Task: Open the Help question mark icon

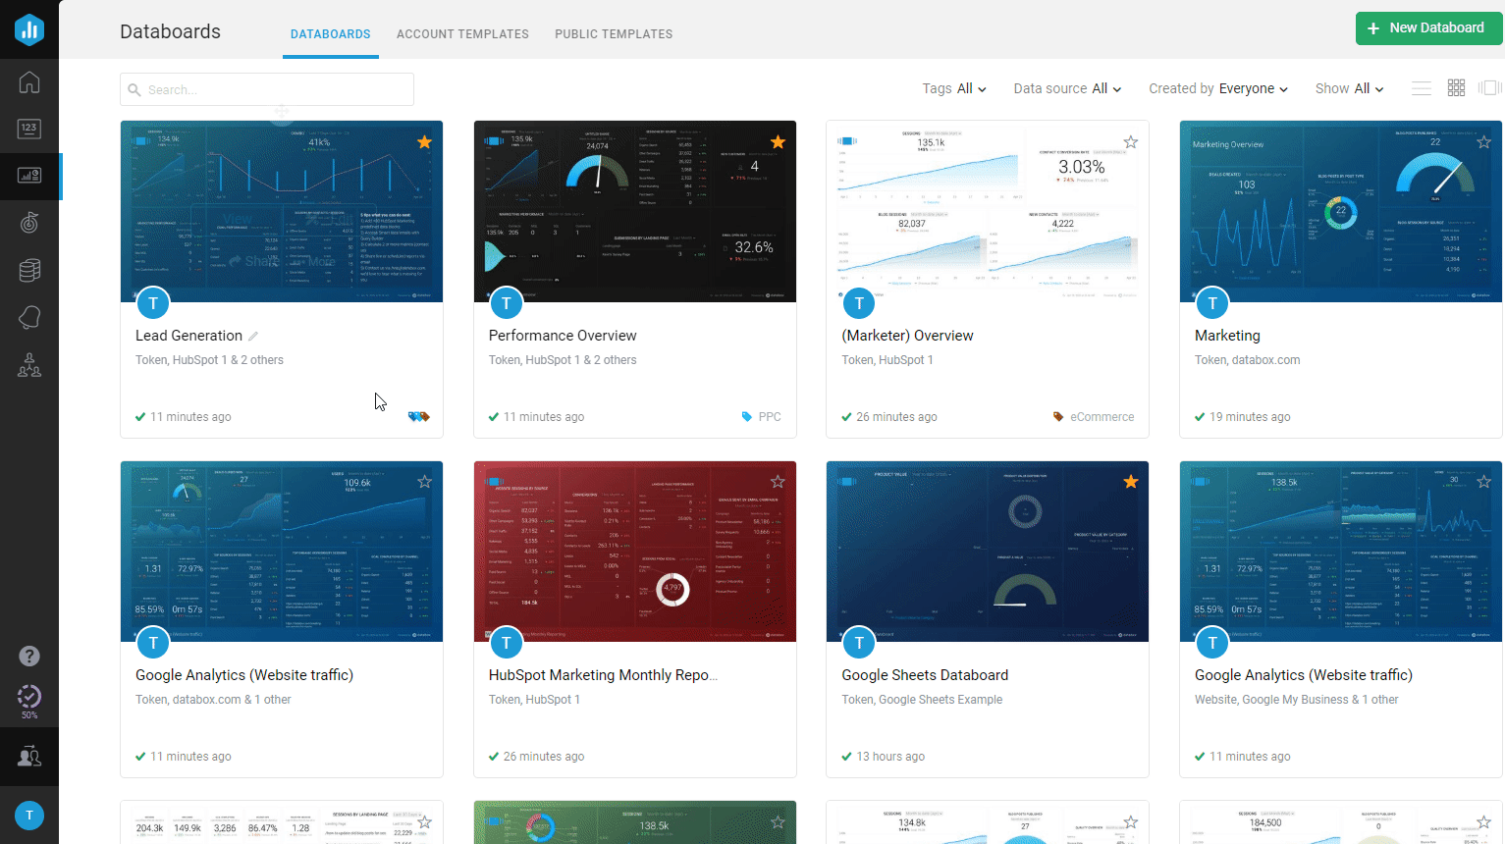Action: [29, 656]
